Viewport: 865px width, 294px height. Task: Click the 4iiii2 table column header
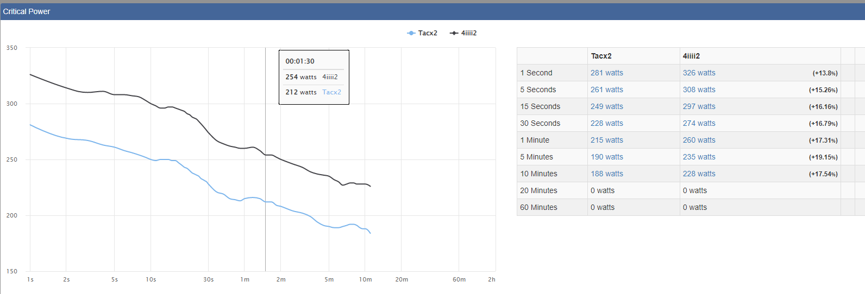[x=691, y=56]
